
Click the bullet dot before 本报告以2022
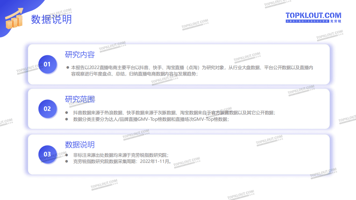pos(68,68)
